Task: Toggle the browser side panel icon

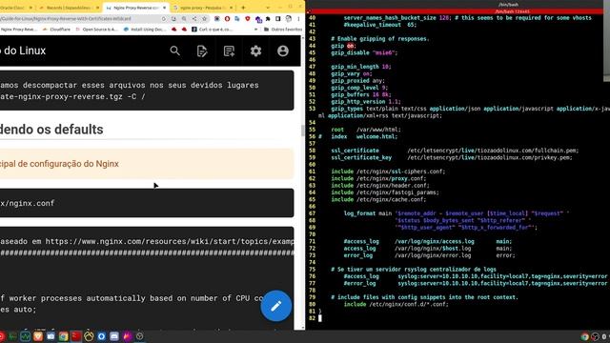Action: [277, 19]
